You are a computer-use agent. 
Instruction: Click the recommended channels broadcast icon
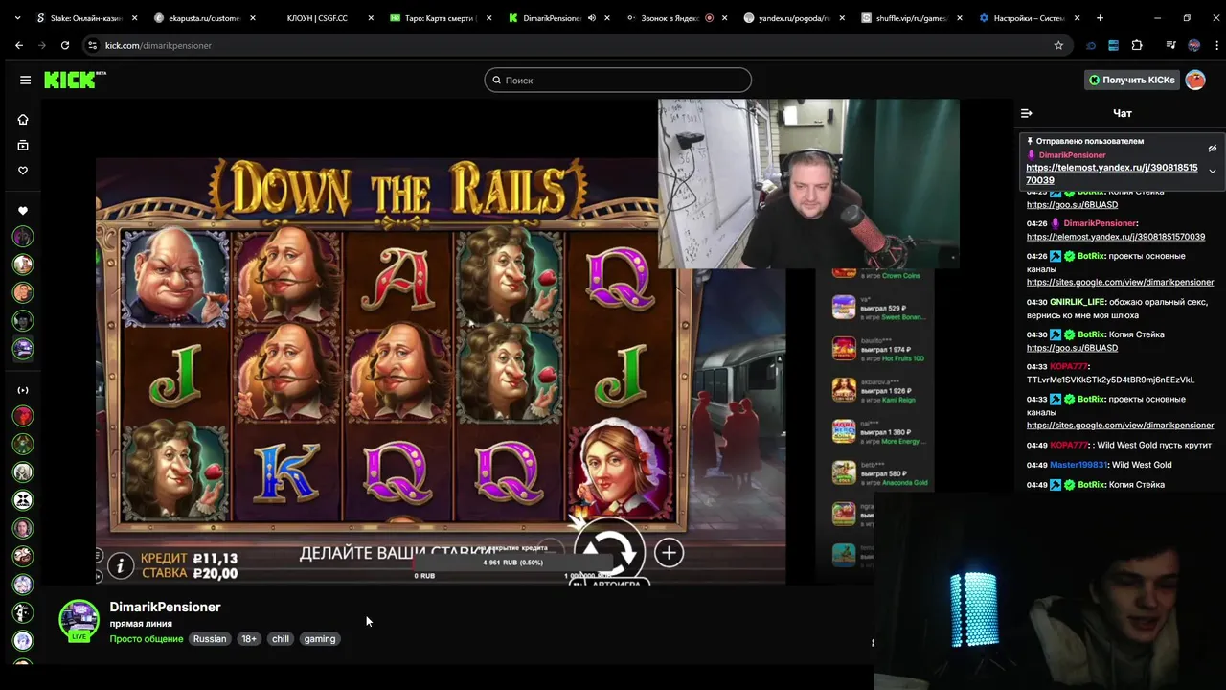[x=23, y=390]
